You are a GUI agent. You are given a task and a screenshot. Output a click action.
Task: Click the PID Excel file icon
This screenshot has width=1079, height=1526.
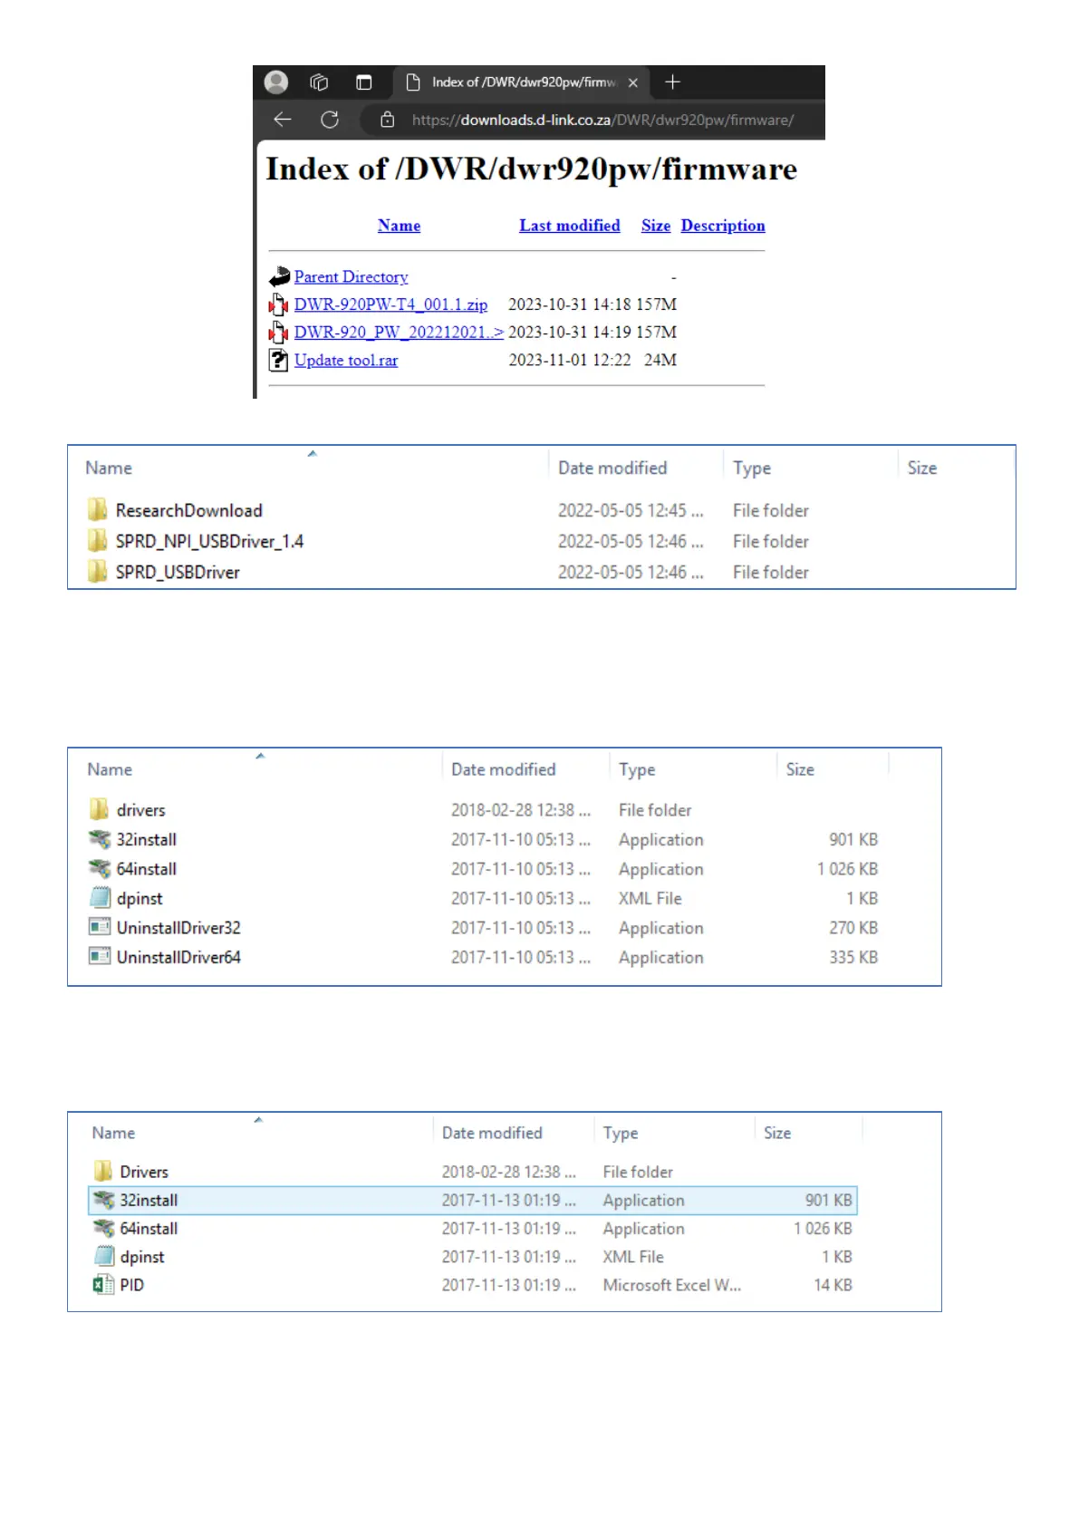(x=102, y=1285)
